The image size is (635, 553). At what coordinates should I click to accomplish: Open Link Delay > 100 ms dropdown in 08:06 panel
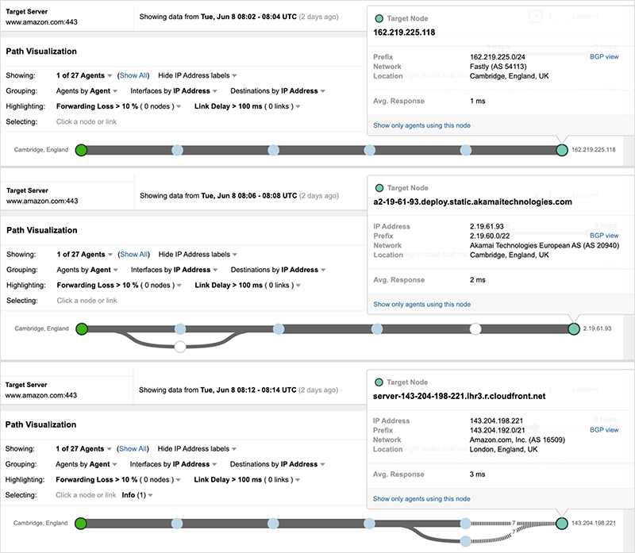click(x=244, y=285)
